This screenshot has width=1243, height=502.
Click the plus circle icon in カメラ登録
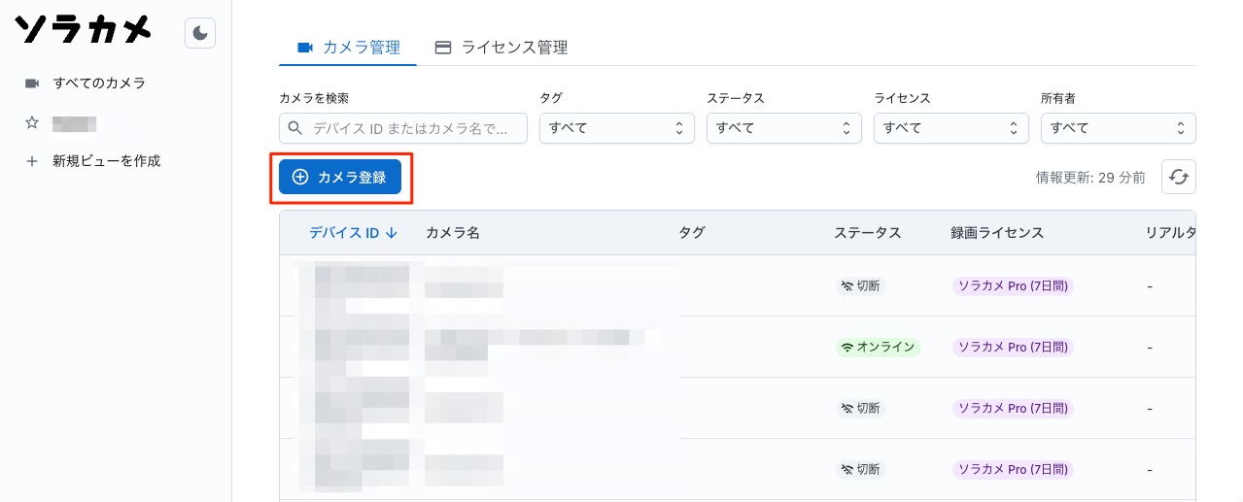tap(300, 178)
